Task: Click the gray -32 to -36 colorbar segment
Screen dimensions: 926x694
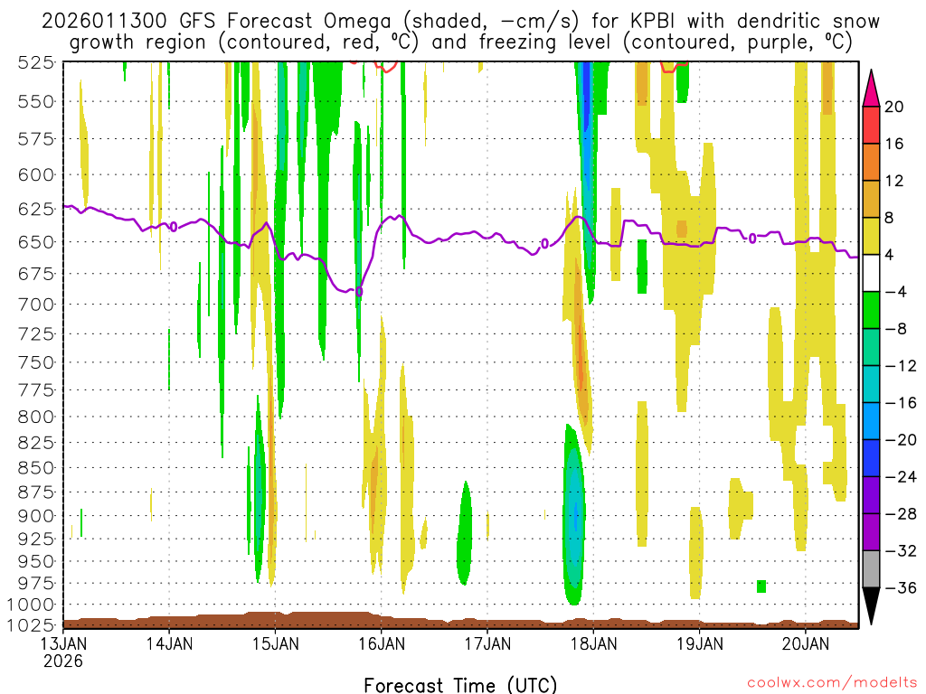Action: point(871,569)
